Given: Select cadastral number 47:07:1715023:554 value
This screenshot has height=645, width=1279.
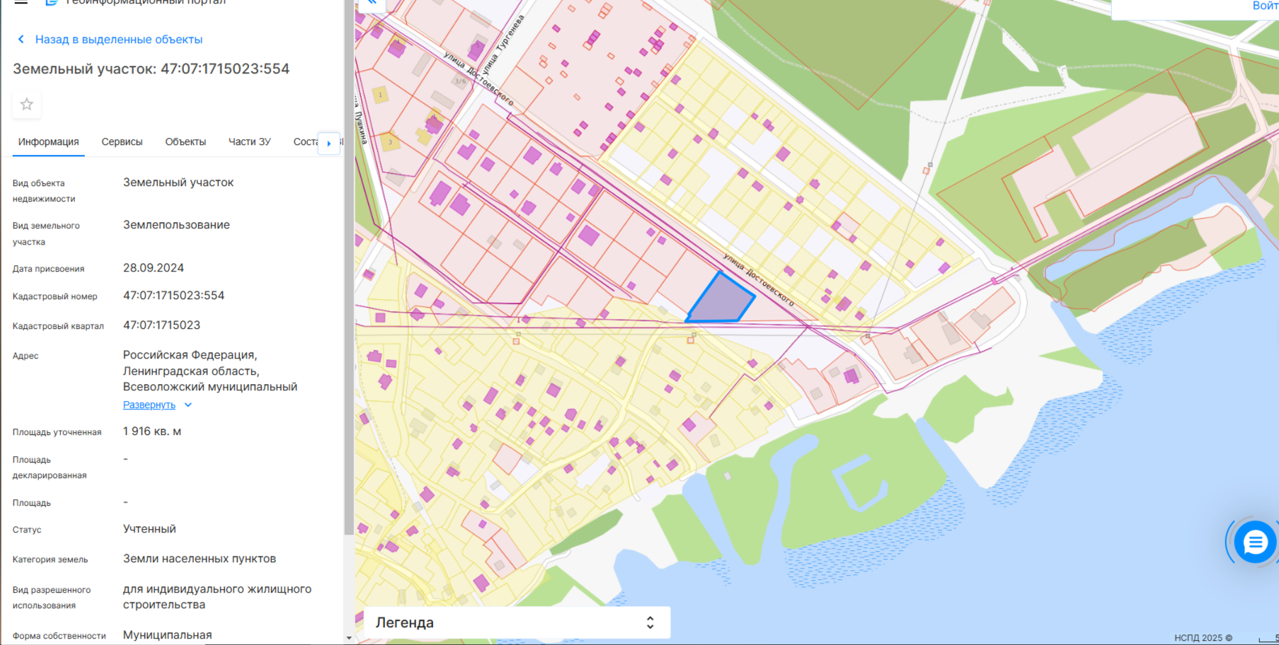Looking at the screenshot, I should (173, 296).
